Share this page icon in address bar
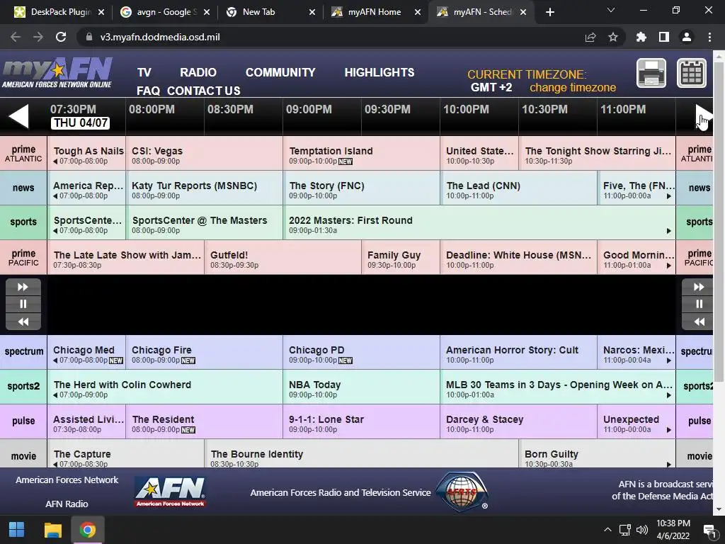This screenshot has width=725, height=544. pos(590,37)
